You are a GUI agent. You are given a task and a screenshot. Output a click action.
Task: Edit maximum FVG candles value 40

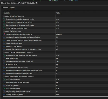[x=57, y=49]
